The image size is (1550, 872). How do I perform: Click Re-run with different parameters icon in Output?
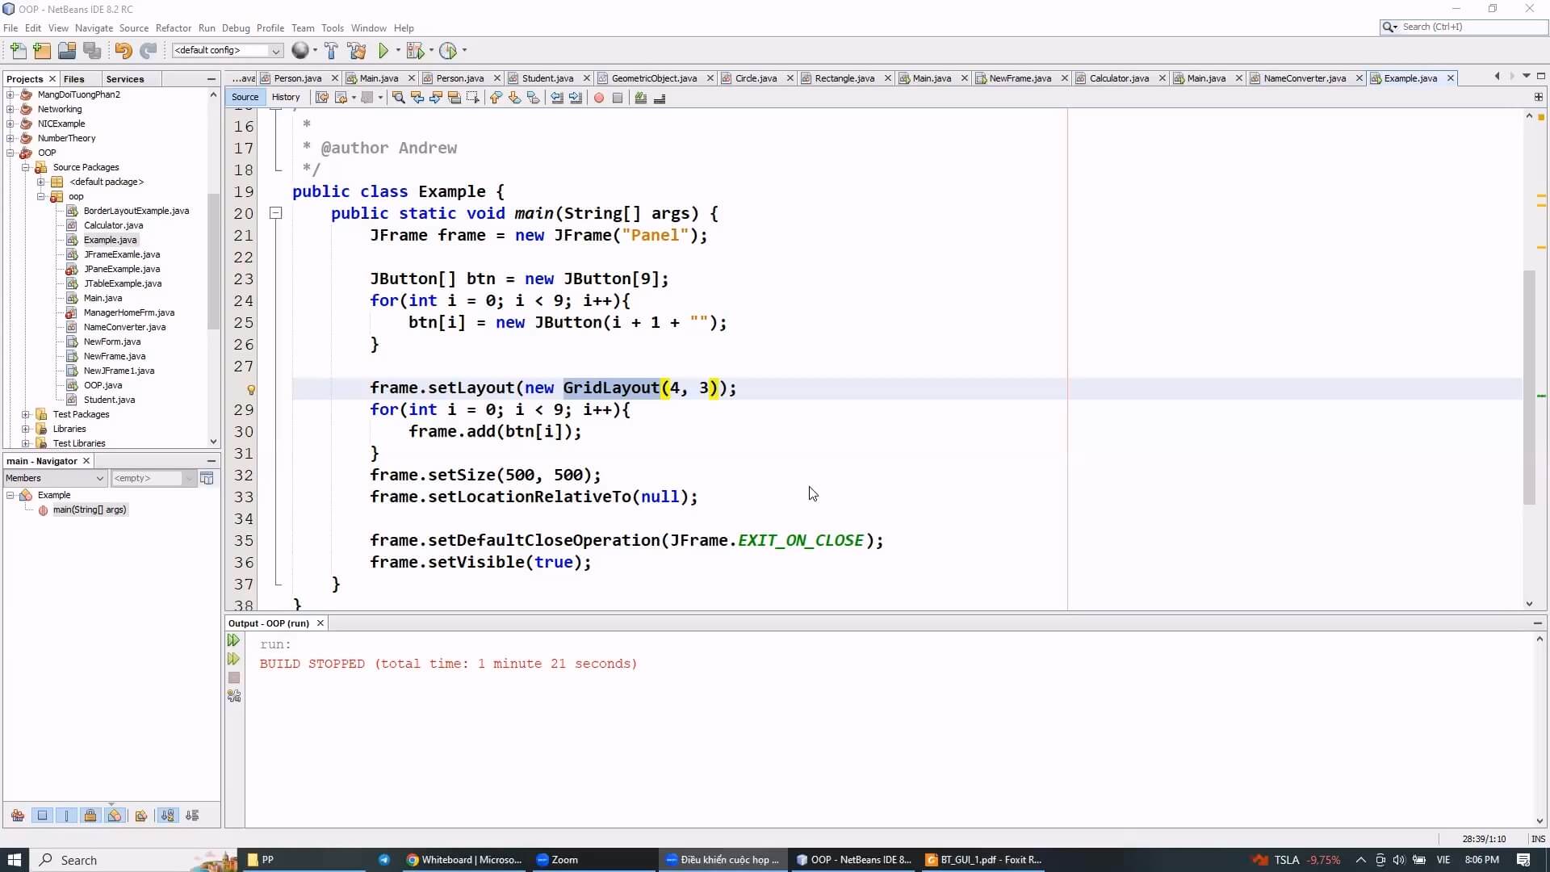tap(234, 659)
